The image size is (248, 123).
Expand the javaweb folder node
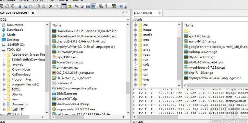click(x=4, y=65)
